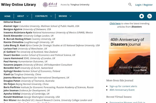Screen dimensions: 156x103
Task: Open the ABOUT menu label
Action: [21, 16]
